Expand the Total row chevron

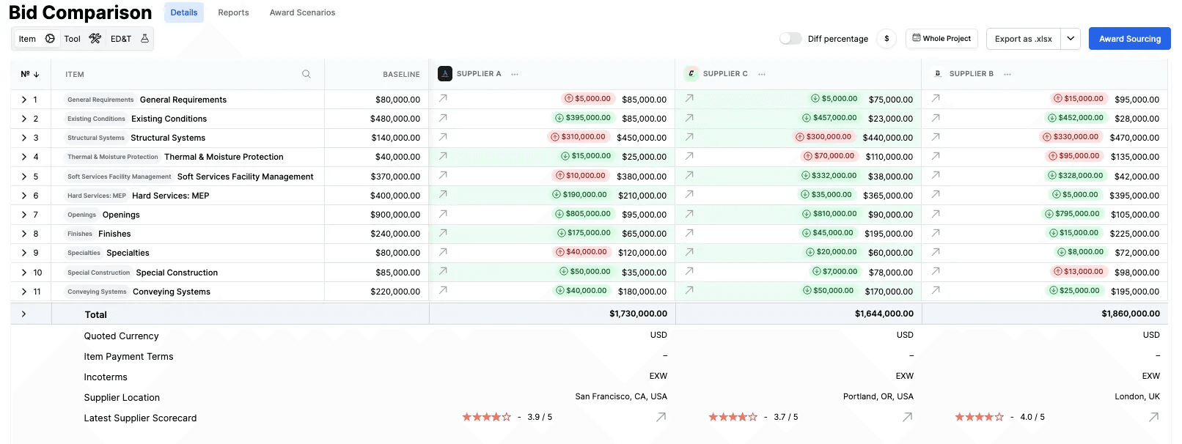23,314
